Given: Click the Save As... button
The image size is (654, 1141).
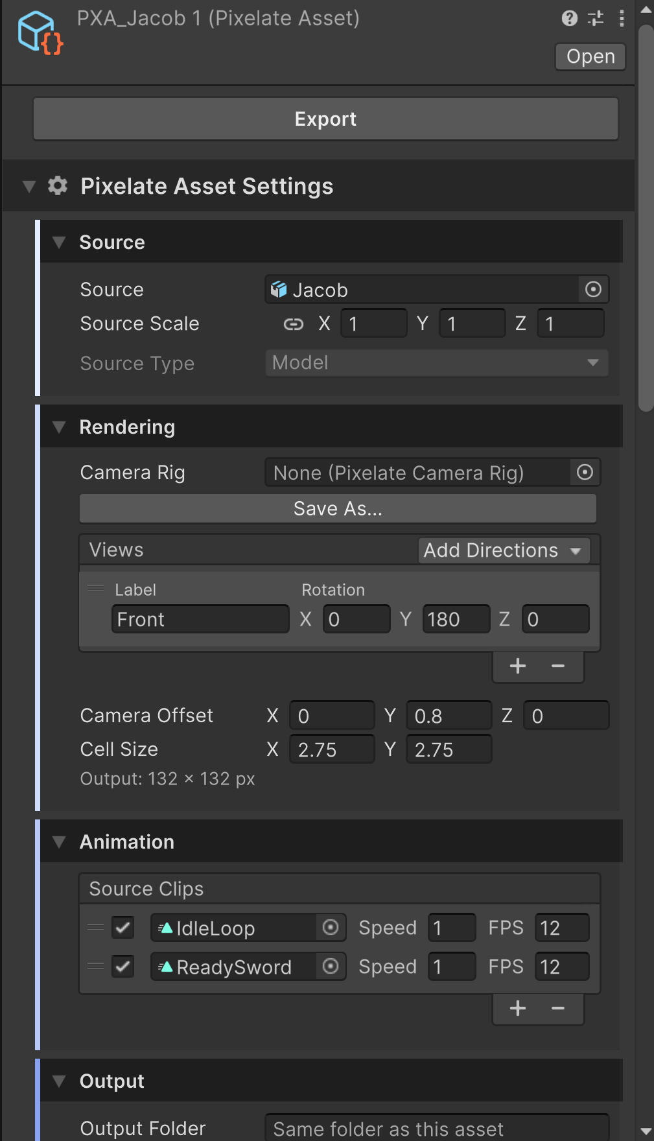Looking at the screenshot, I should click(338, 509).
